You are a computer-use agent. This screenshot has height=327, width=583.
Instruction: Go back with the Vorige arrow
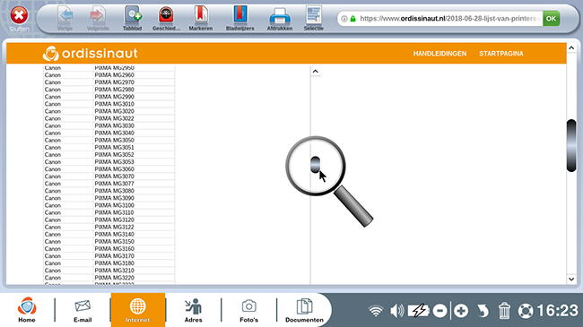(65, 18)
